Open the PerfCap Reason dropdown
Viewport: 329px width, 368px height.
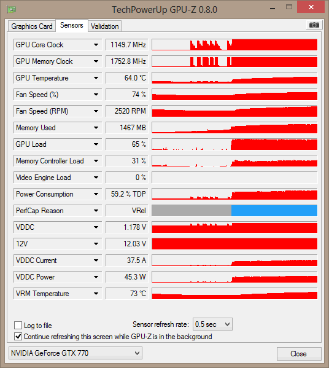coord(96,211)
